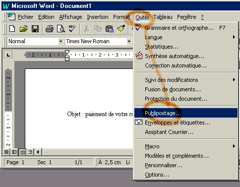Switch to Page layout view button
240x187 pixels.
22,152
